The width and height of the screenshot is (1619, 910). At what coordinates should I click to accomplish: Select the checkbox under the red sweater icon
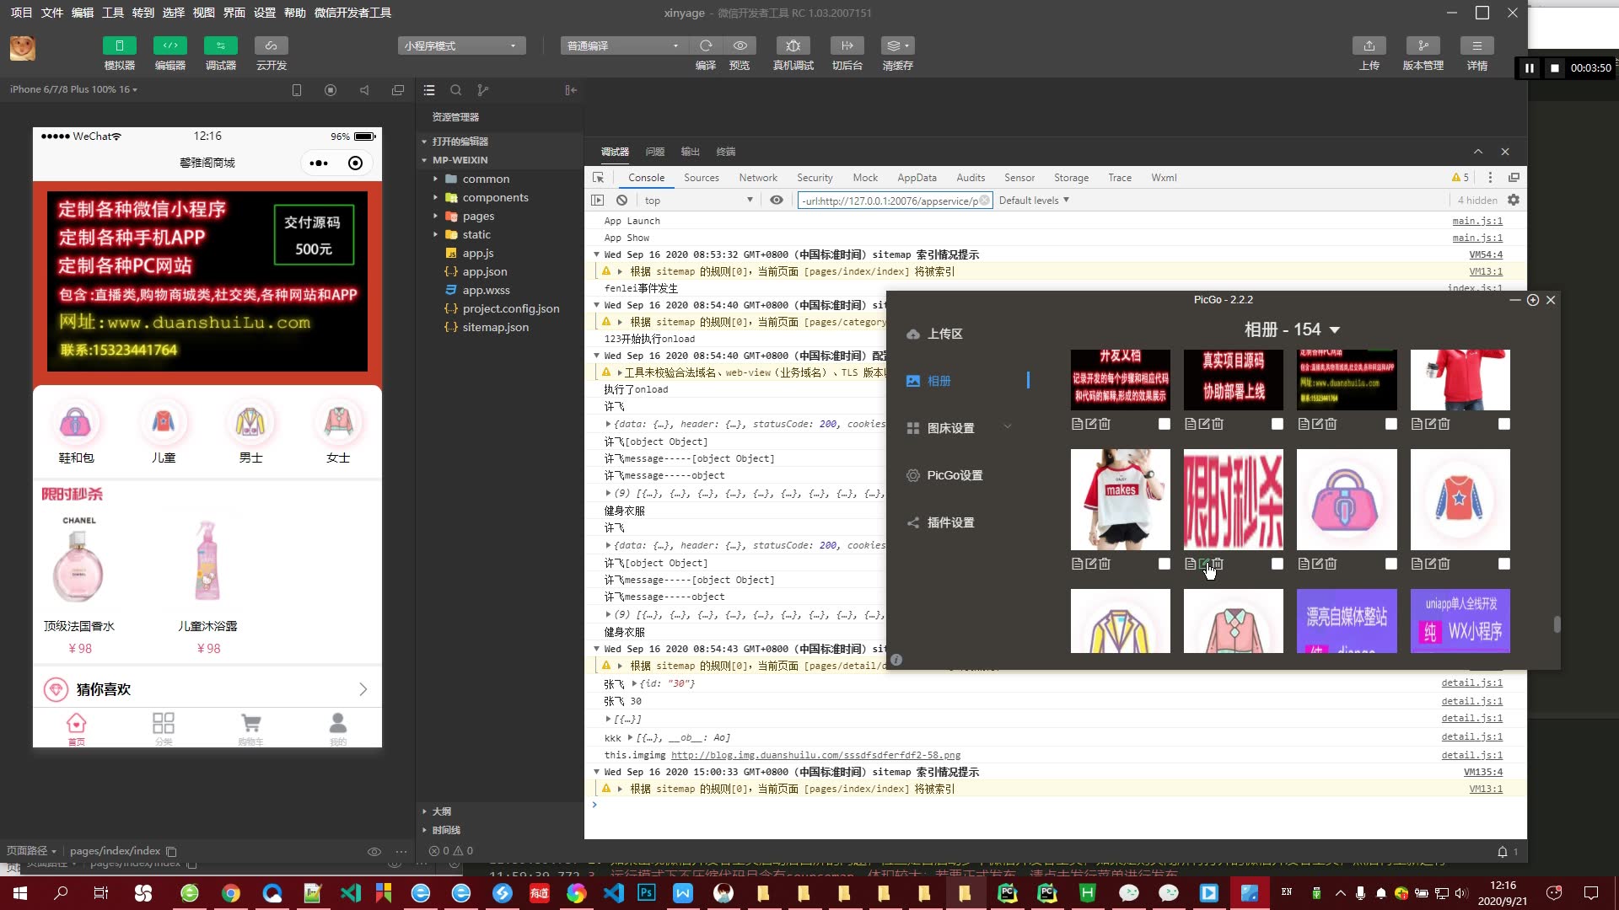click(x=1504, y=564)
